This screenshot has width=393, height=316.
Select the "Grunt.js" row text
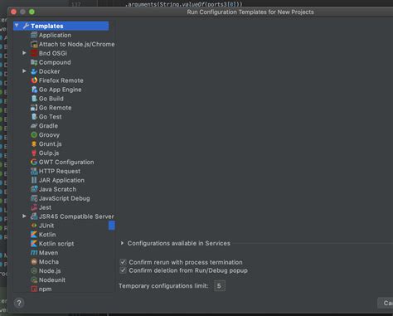pos(51,143)
